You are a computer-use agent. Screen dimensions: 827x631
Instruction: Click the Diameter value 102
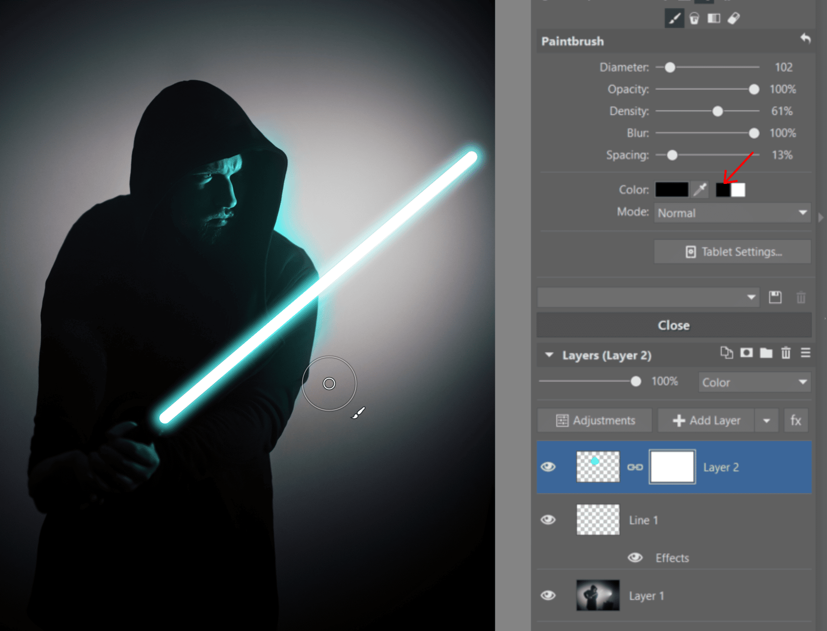coord(783,67)
